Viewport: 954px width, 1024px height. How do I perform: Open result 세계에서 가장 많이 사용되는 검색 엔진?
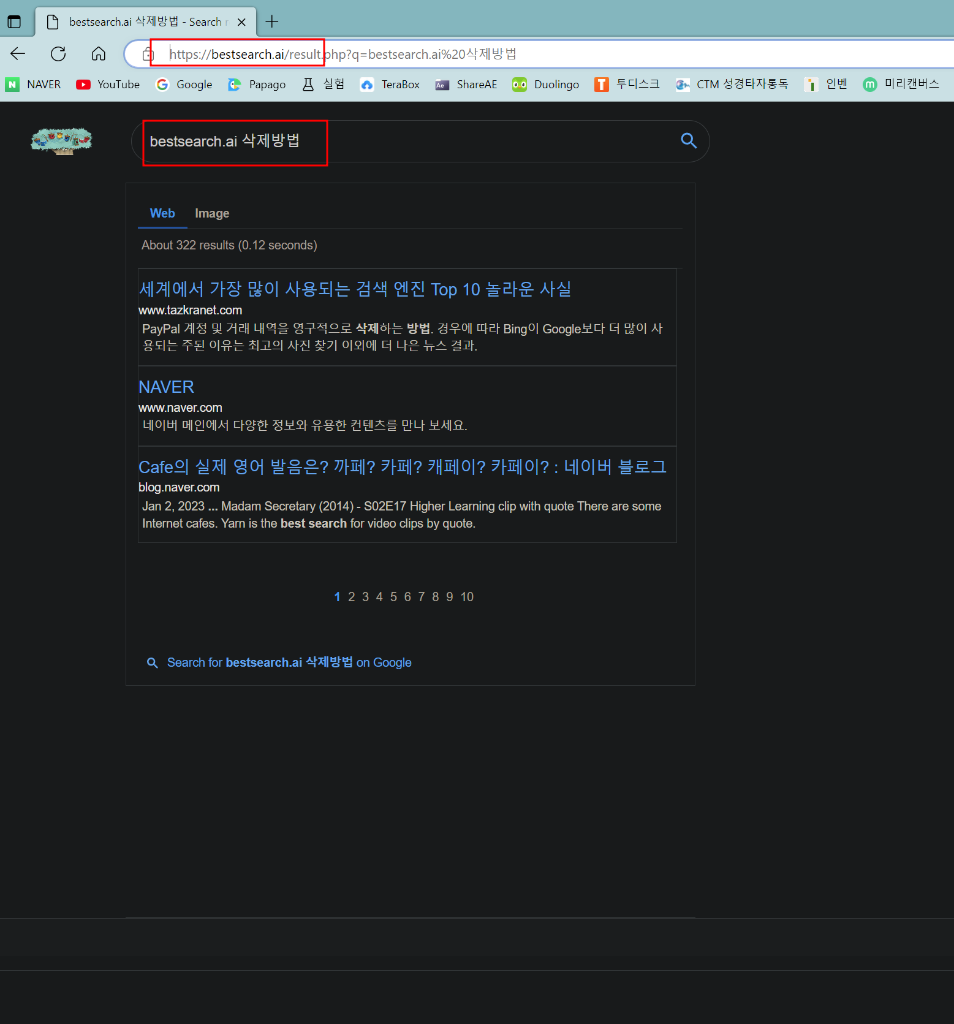point(355,289)
